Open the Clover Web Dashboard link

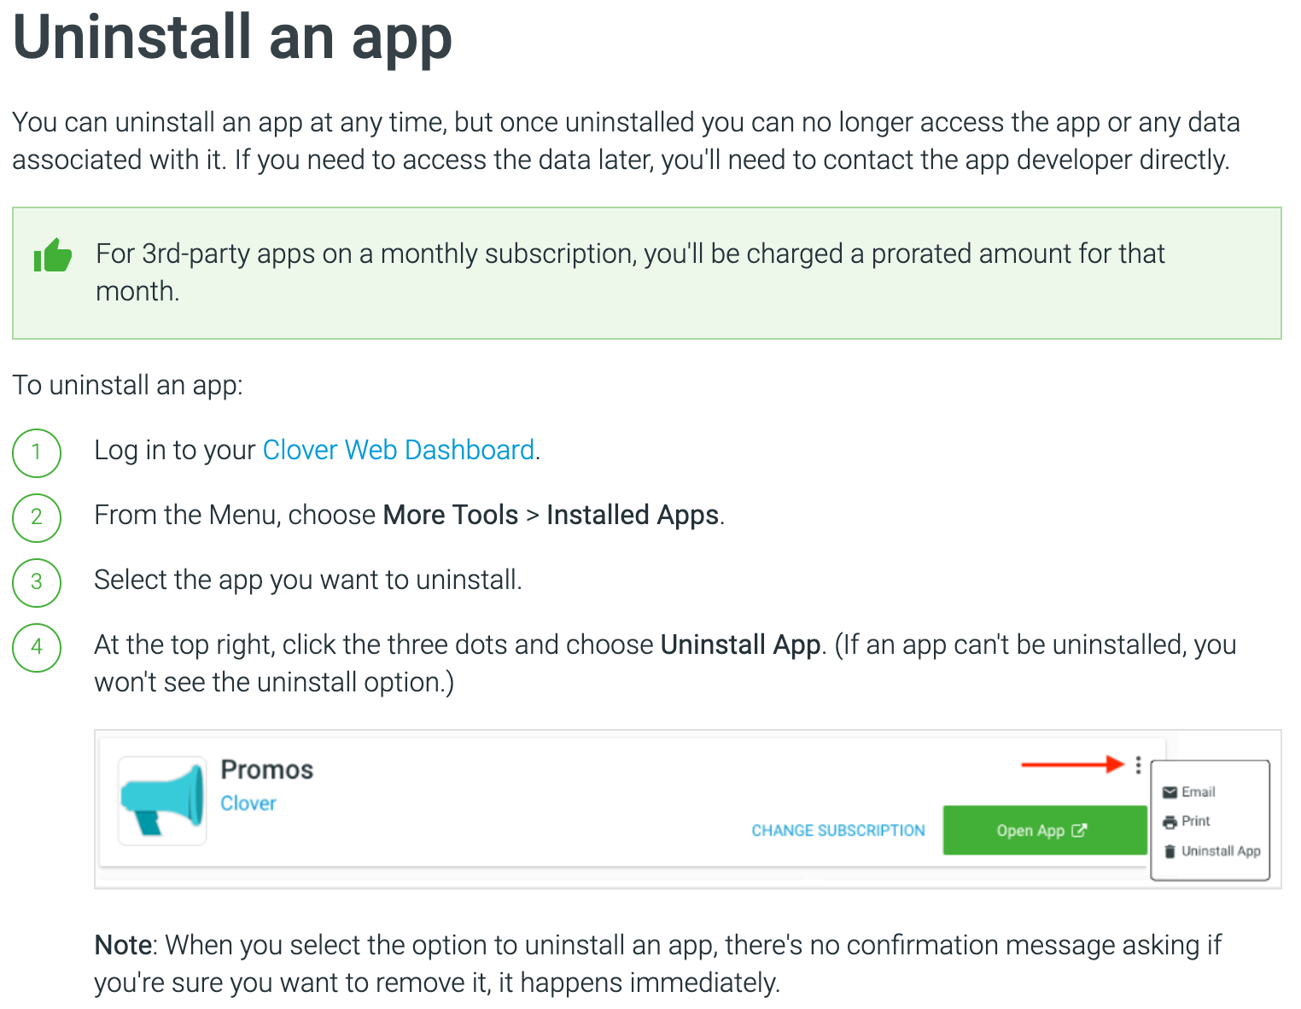point(398,450)
